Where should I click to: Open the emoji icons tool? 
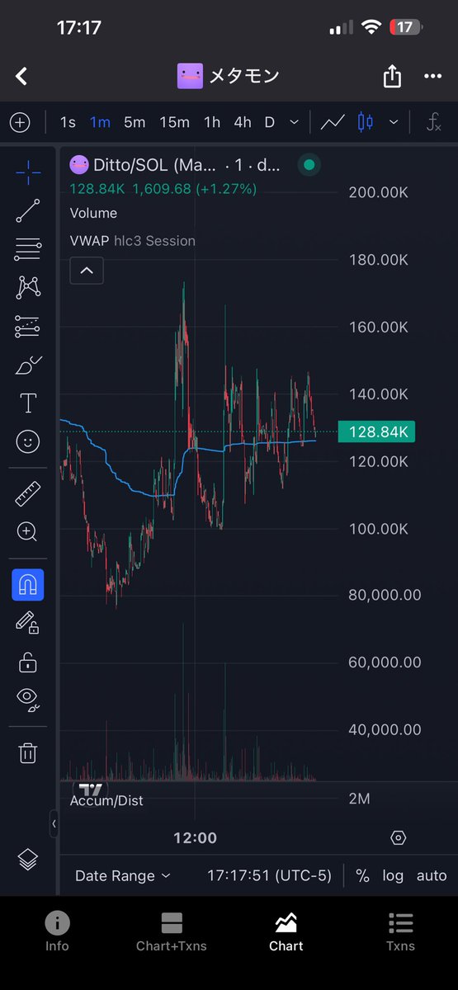pyautogui.click(x=28, y=442)
